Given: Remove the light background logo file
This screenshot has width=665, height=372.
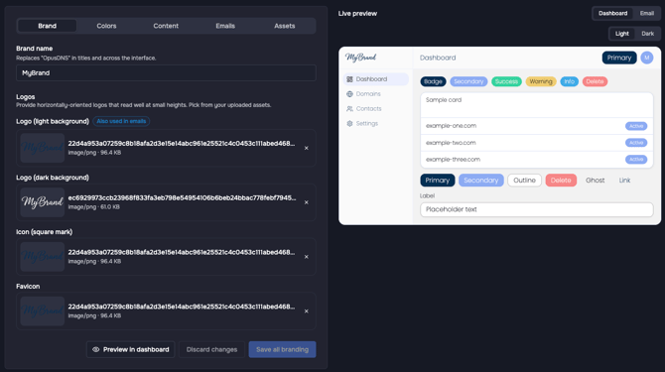Looking at the screenshot, I should point(307,148).
